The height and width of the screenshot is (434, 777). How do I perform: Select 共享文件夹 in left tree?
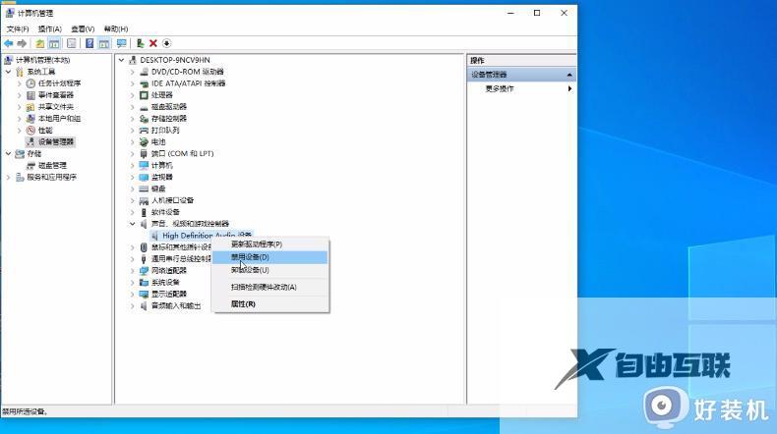point(56,107)
